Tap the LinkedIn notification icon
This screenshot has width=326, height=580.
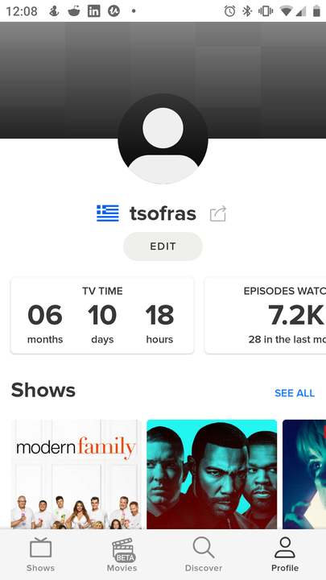(x=94, y=11)
